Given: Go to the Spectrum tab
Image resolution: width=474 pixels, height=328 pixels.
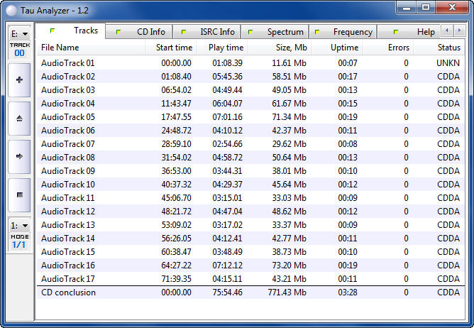Looking at the screenshot, I should click(x=277, y=32).
